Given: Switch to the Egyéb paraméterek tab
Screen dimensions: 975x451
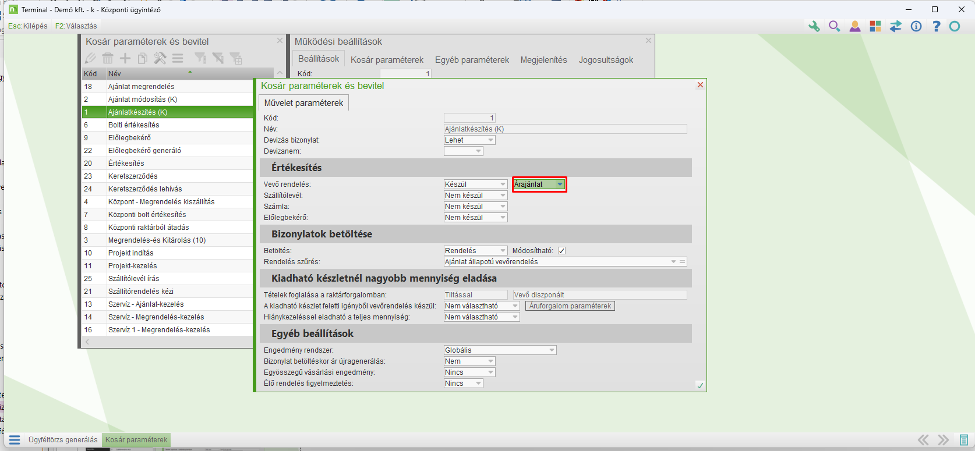Looking at the screenshot, I should click(x=472, y=60).
